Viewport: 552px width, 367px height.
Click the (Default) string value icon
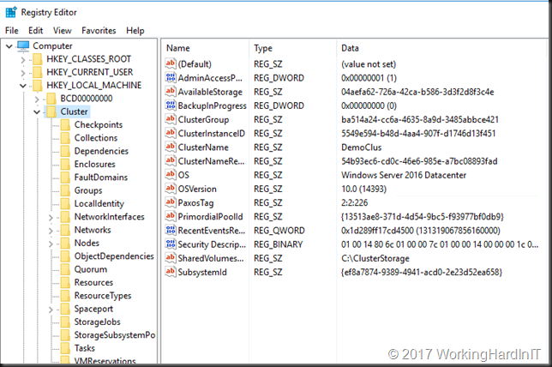(x=171, y=63)
